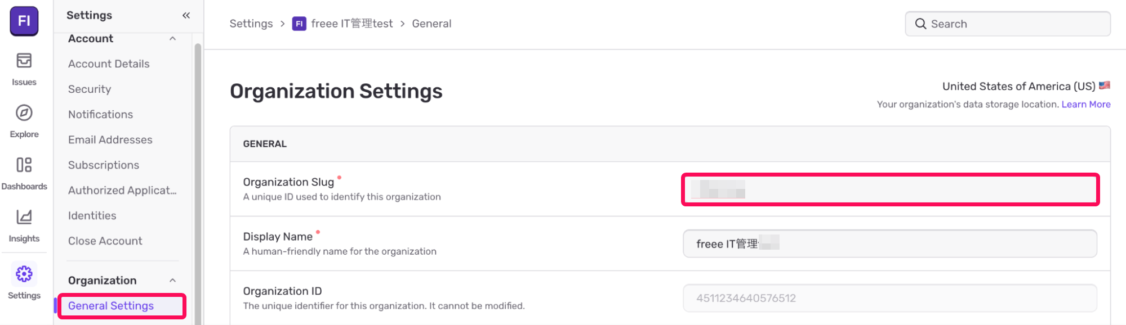Collapse the Organization section chevron
Viewport: 1126px width, 325px height.
click(x=172, y=281)
